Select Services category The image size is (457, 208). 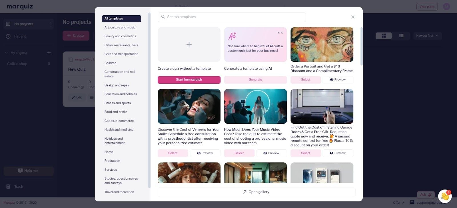tap(111, 170)
